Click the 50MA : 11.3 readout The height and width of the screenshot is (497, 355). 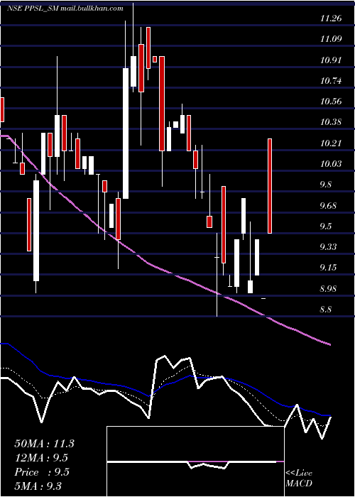(44, 444)
